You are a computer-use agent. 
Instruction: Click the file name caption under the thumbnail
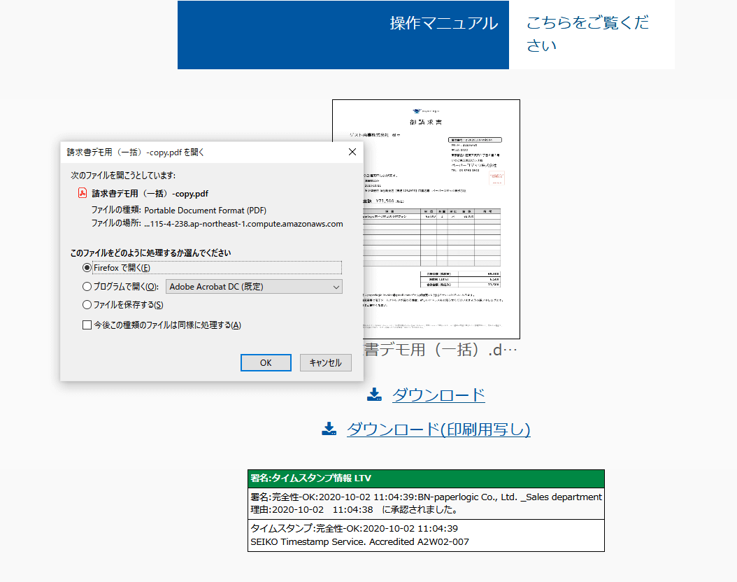pyautogui.click(x=441, y=350)
